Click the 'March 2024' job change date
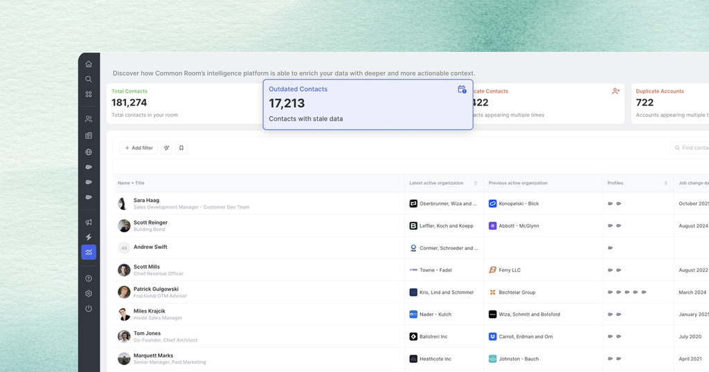709x372 pixels. point(692,292)
